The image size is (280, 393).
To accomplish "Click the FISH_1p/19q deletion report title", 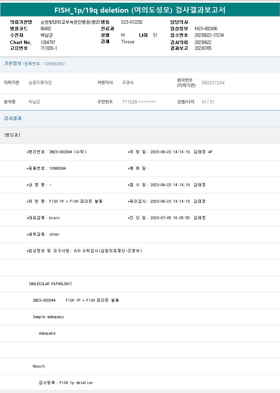I will 140,10.
